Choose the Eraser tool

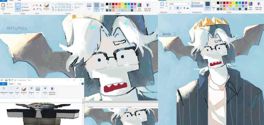34,9
